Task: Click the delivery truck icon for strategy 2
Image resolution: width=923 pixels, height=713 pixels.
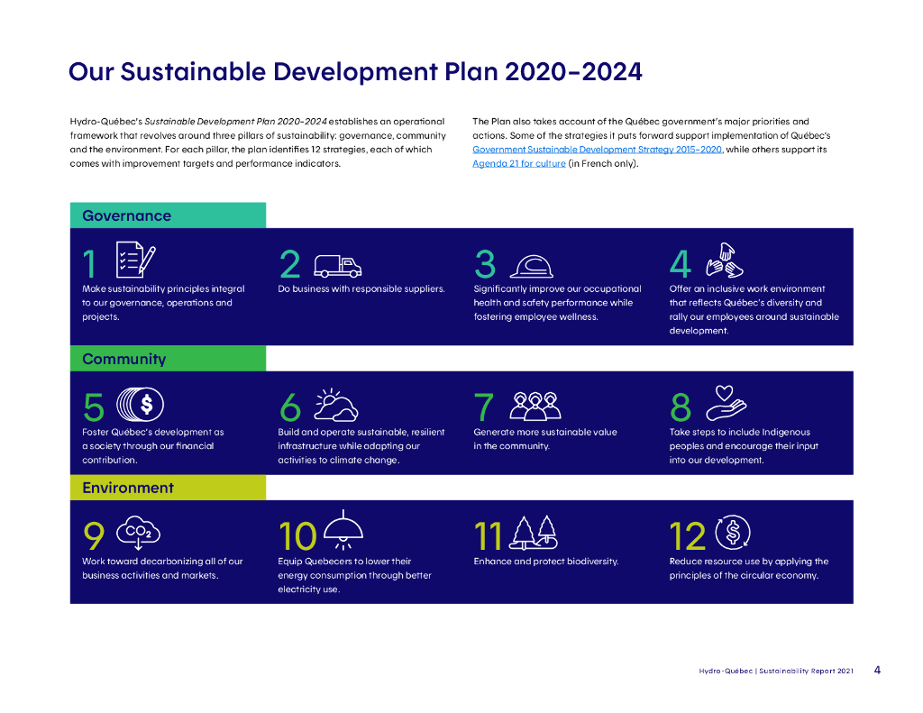Action: tap(337, 266)
